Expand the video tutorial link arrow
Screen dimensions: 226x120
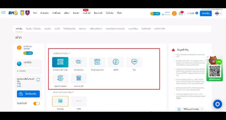click(x=202, y=109)
